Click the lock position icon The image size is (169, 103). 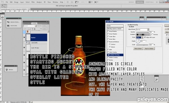click(32, 29)
